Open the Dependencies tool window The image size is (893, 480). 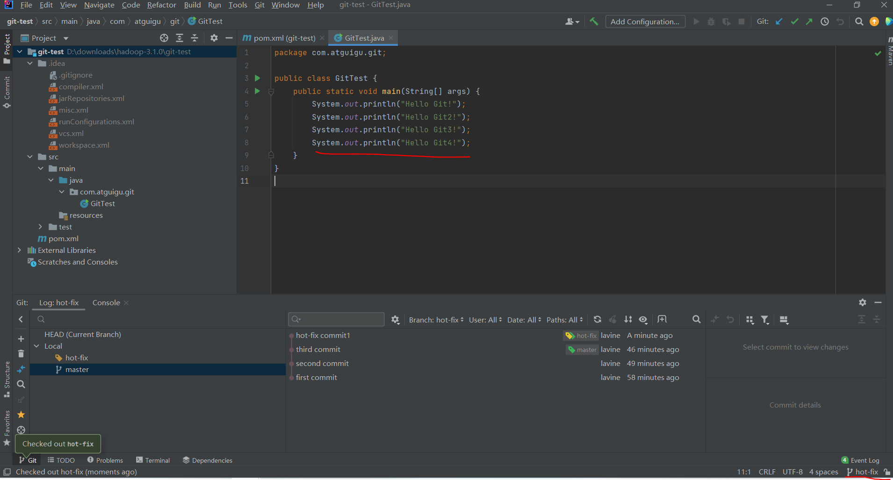click(x=208, y=460)
